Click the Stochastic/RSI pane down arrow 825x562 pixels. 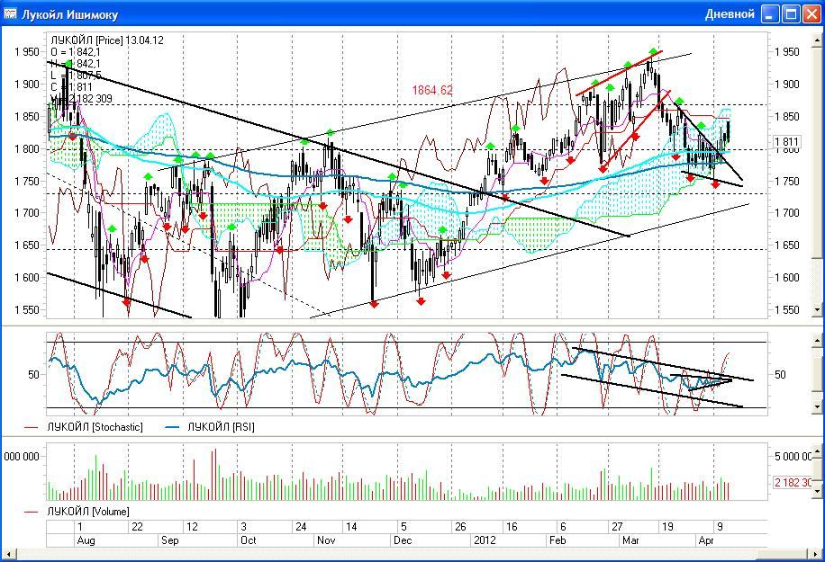tap(818, 406)
